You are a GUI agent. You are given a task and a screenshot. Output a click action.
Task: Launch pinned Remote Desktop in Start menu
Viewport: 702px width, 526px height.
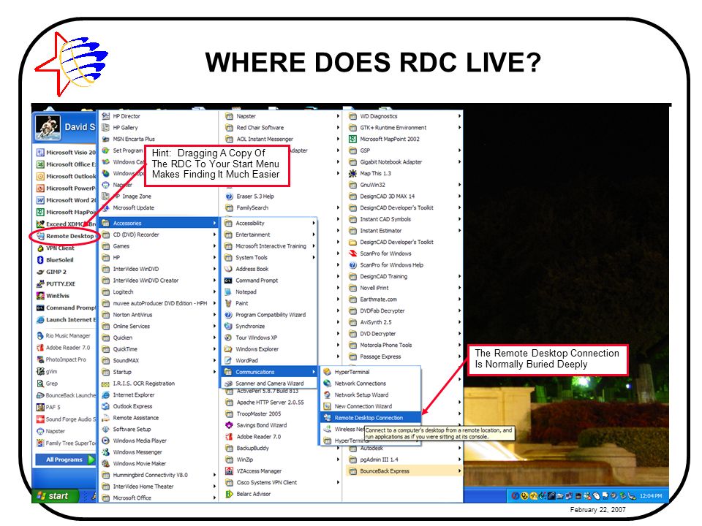tap(65, 236)
